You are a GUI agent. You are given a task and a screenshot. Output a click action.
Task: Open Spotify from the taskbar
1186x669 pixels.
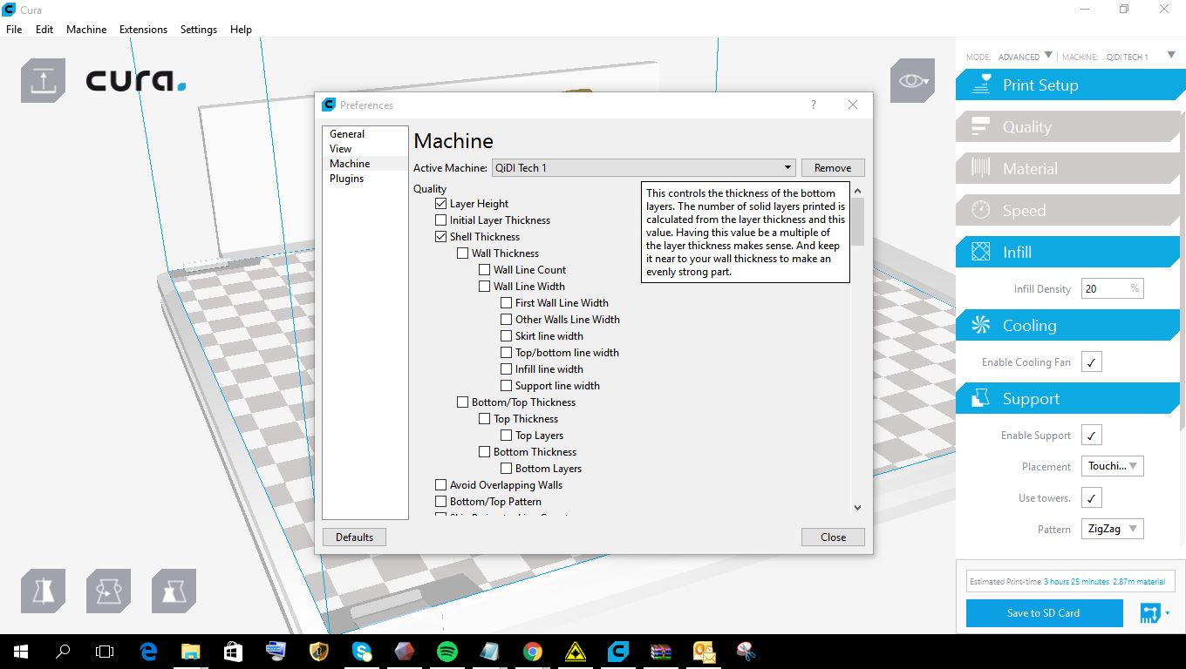click(447, 651)
